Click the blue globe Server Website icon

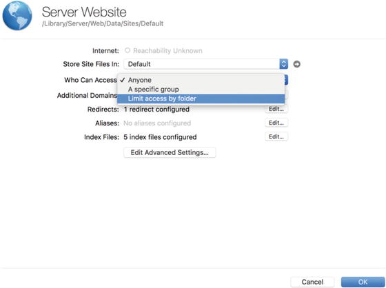point(17,16)
